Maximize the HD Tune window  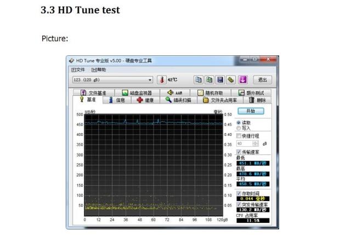pyautogui.click(x=254, y=60)
